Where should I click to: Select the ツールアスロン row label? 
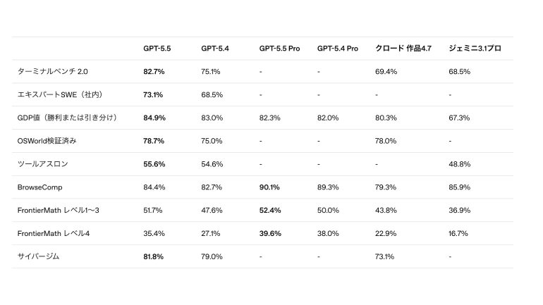42,164
